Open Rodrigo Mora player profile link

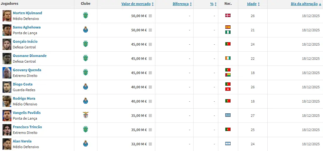(x=24, y=98)
